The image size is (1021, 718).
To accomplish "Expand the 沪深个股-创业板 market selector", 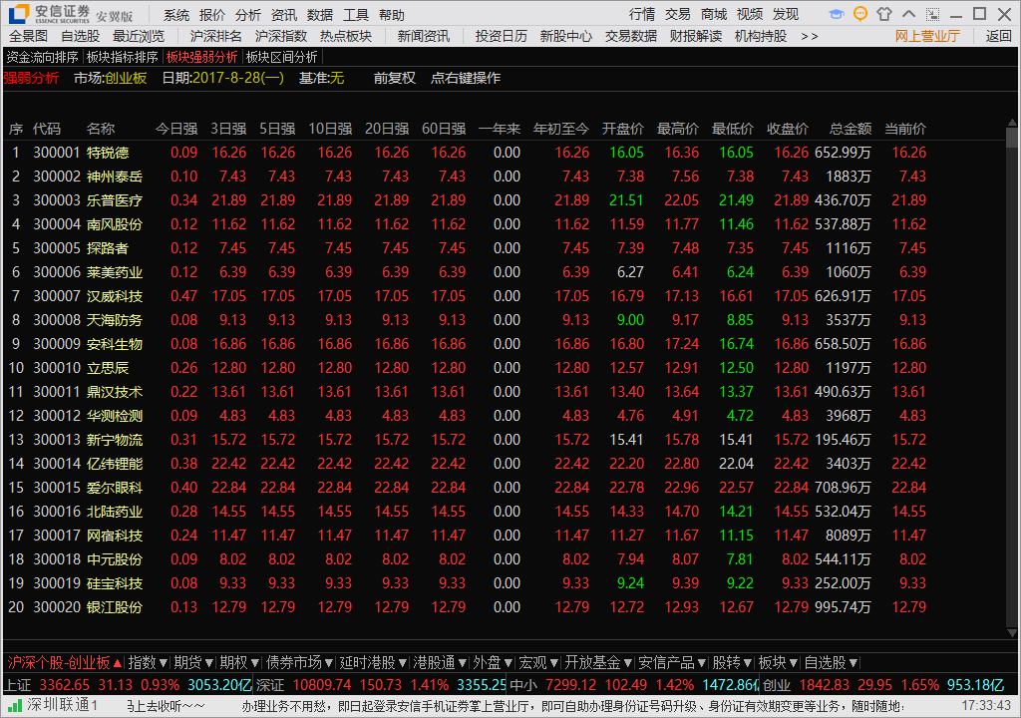I will pyautogui.click(x=65, y=662).
